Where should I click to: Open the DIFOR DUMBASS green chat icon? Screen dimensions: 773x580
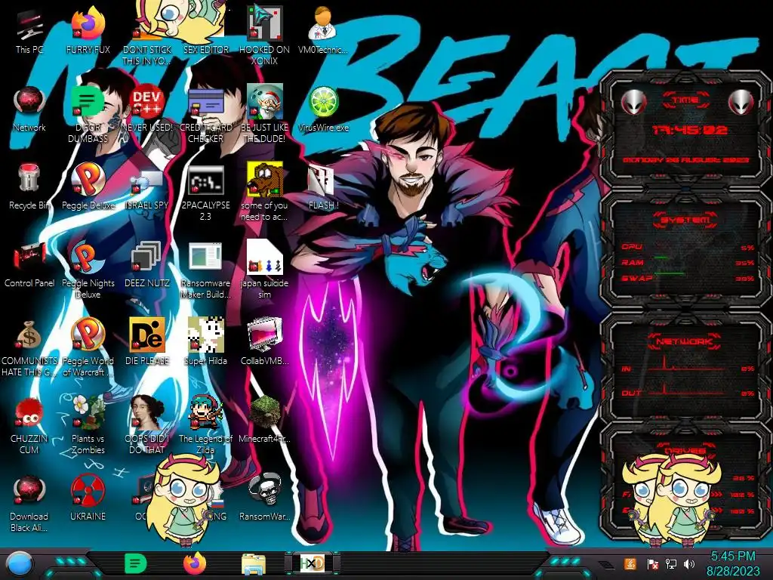coord(88,115)
